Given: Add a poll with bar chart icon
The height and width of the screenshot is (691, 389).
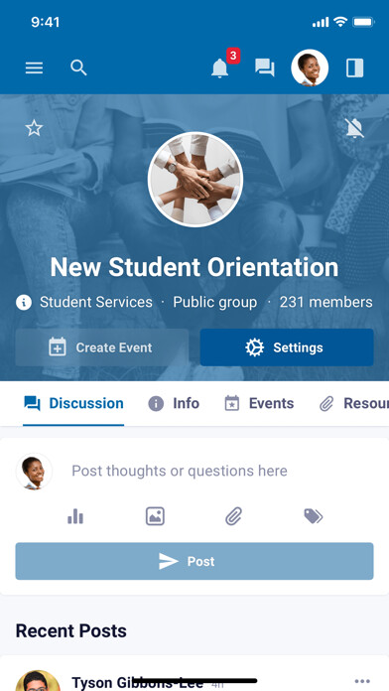Looking at the screenshot, I should [75, 516].
